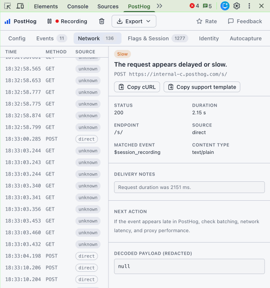The height and width of the screenshot is (288, 270).
Task: Clear data with the trash icon
Action: coord(102,21)
